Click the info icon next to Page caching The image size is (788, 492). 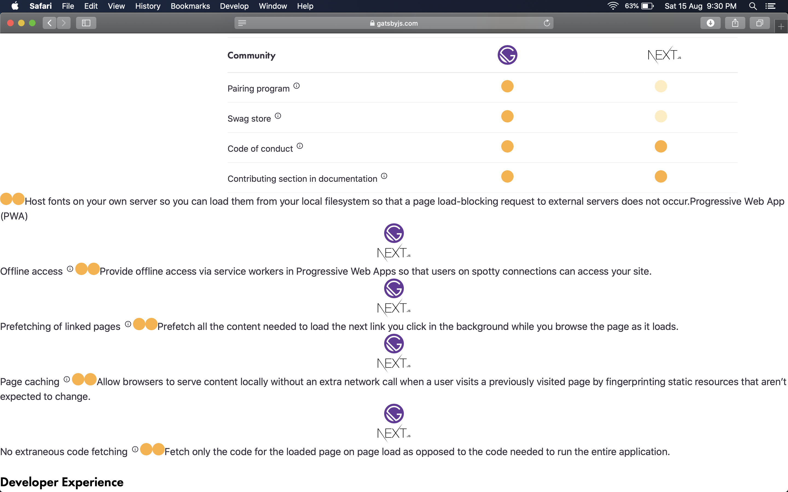click(x=67, y=379)
